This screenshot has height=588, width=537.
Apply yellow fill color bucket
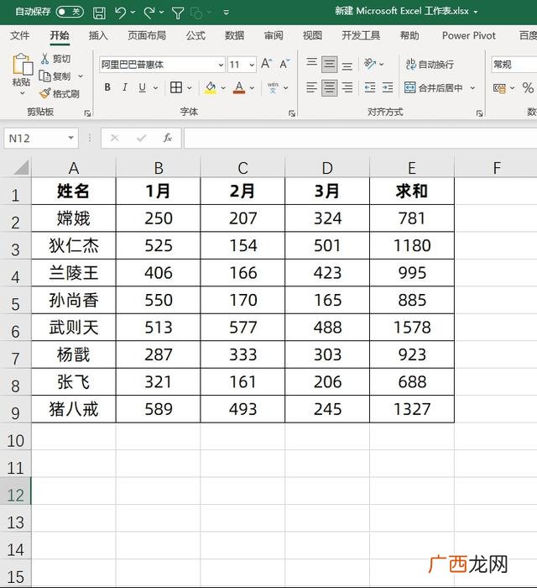(x=211, y=87)
